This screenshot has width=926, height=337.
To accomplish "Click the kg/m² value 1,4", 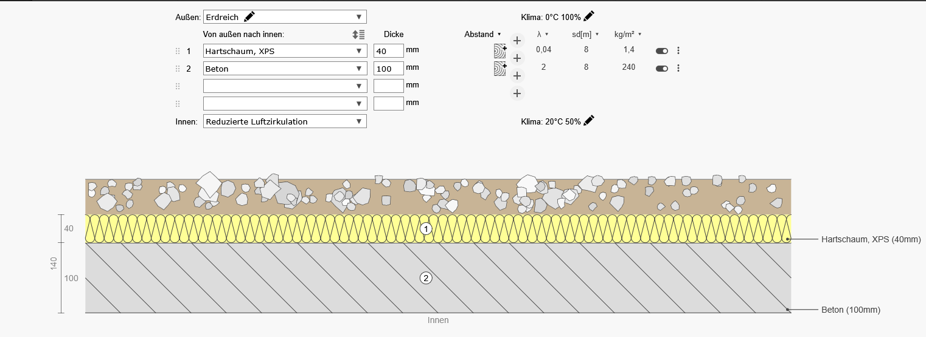I will [629, 50].
